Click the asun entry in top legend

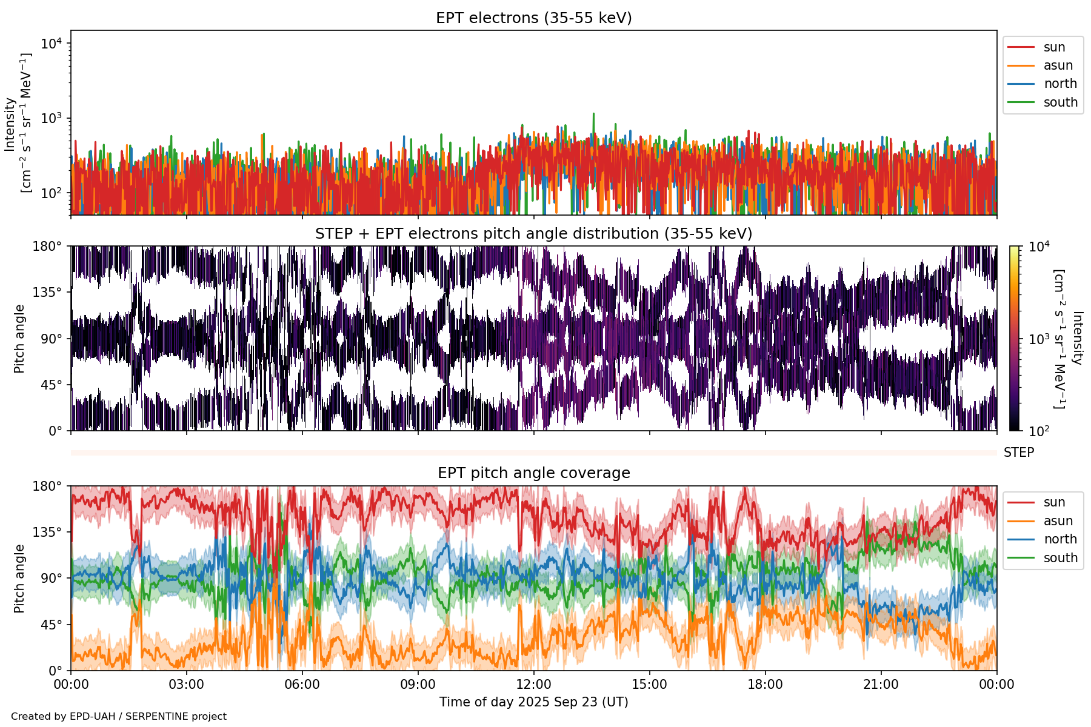click(x=1058, y=65)
